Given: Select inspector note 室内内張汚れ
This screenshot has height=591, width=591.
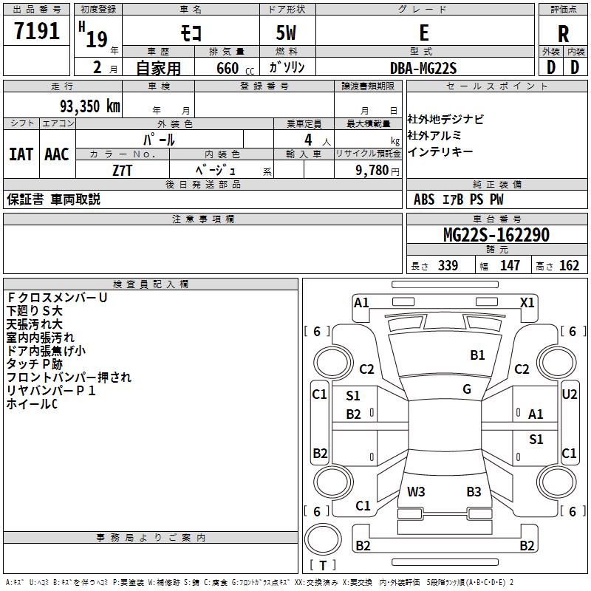Looking at the screenshot, I should [x=41, y=338].
